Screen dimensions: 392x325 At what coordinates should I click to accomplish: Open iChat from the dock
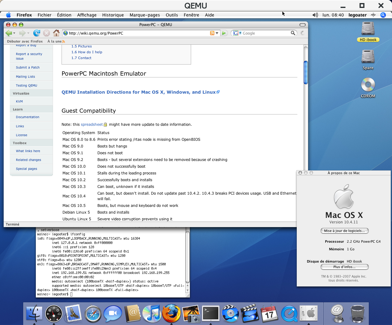[112, 314]
